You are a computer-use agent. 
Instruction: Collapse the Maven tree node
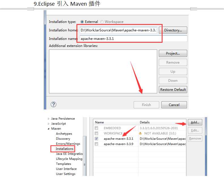[x=49, y=129]
